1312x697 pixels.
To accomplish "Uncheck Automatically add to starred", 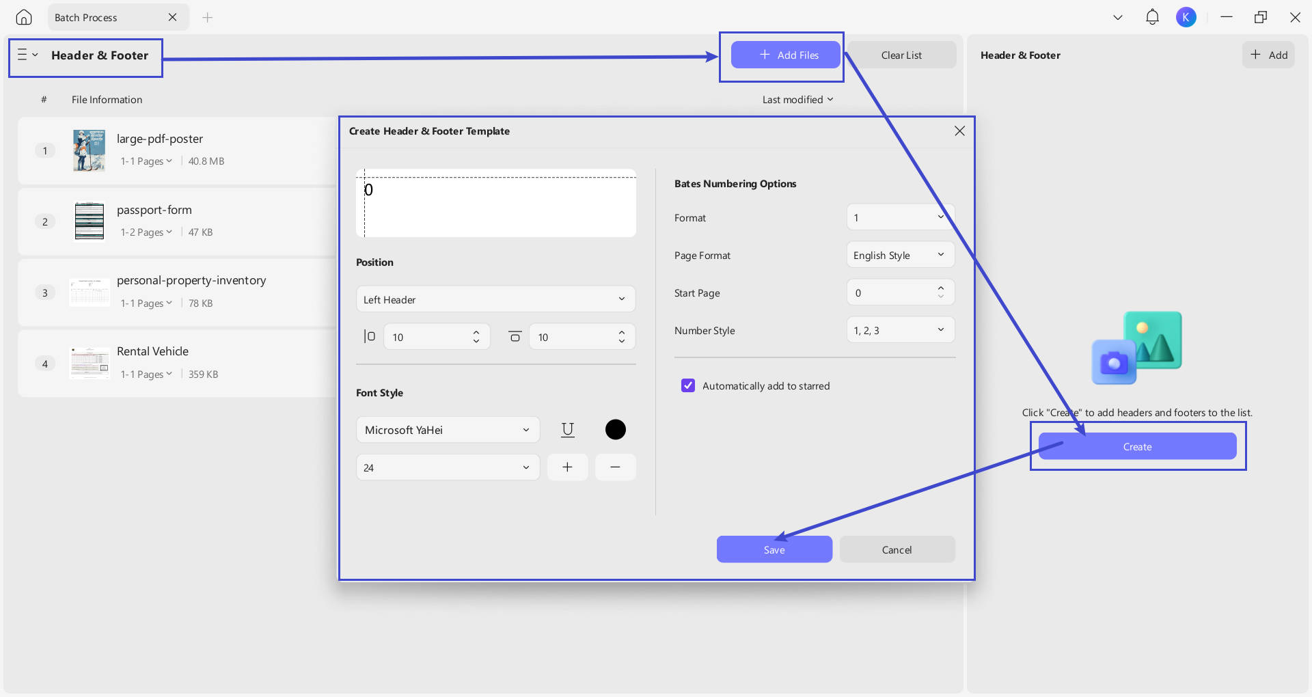I will tap(688, 385).
